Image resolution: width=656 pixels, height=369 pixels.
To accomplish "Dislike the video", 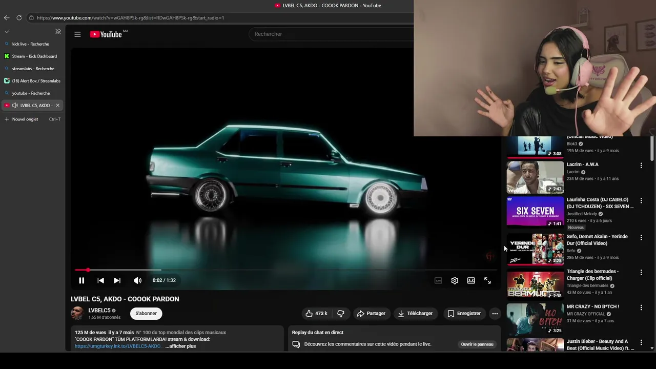I will 341,313.
